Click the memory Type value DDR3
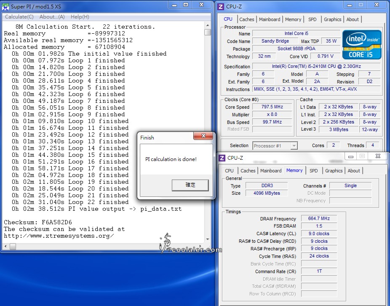The image size is (390, 306). pyautogui.click(x=267, y=185)
